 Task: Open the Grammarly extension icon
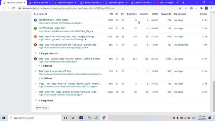pos(191,8)
